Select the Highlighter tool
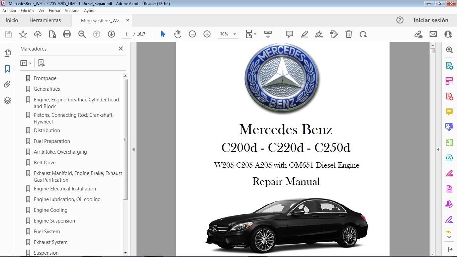 click(304, 34)
